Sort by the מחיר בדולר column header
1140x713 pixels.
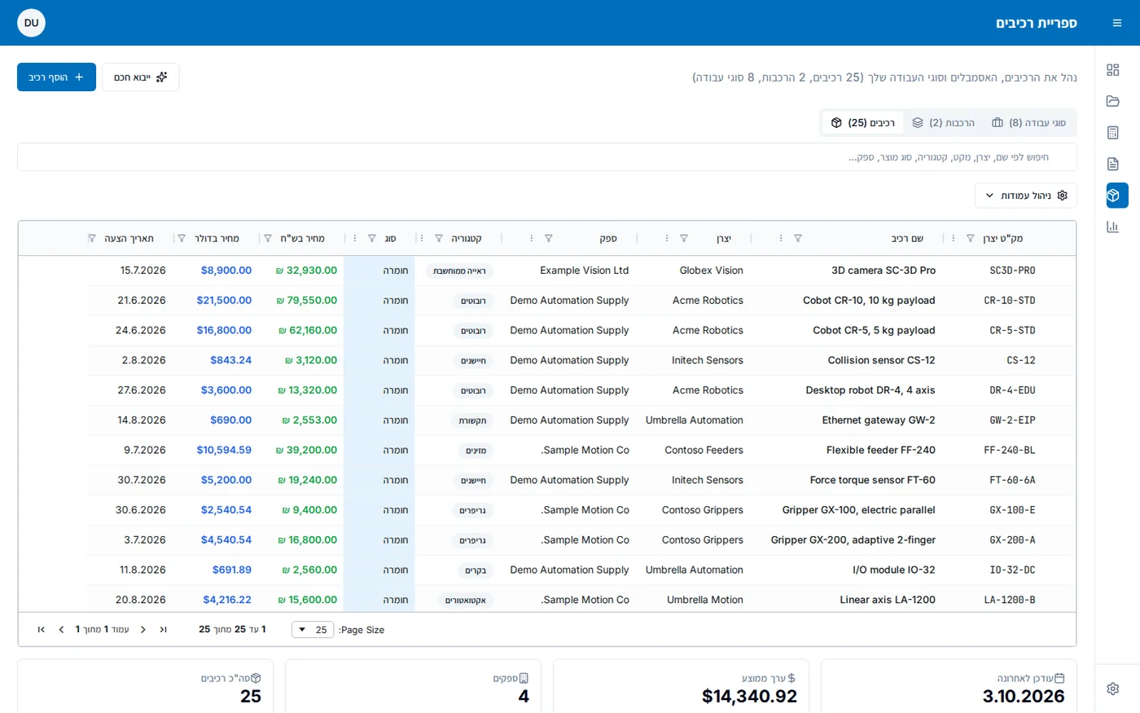[217, 239]
